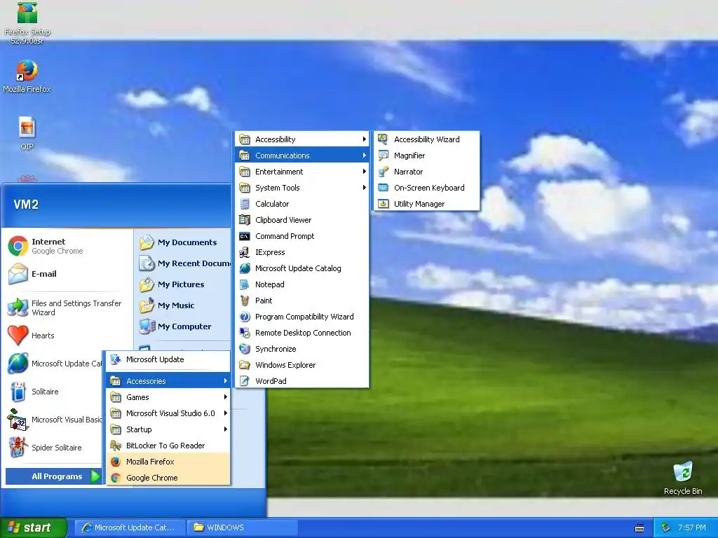Open My Computer from Start menu
This screenshot has width=718, height=538.
(x=184, y=326)
